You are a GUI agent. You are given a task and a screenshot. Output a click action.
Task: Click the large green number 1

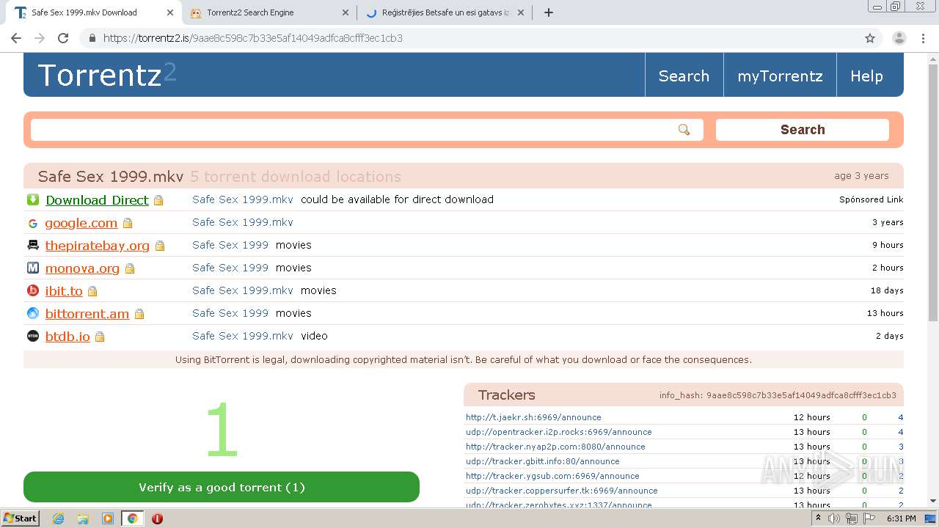[222, 430]
